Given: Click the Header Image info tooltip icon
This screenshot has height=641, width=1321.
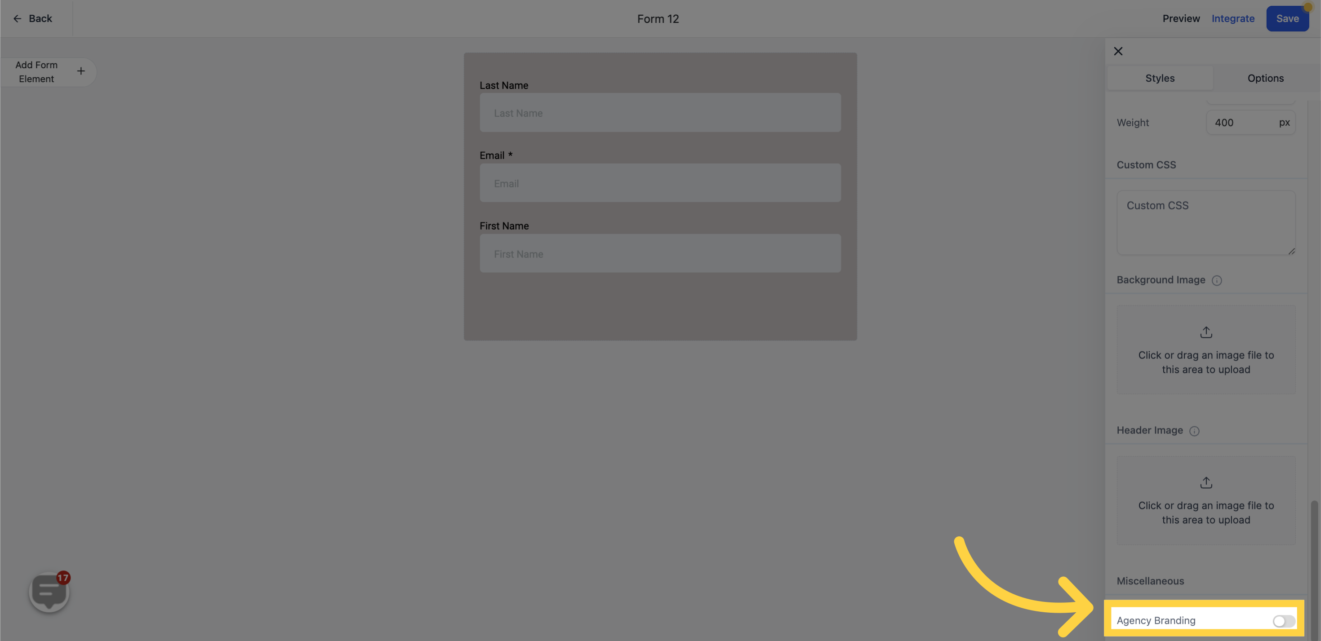Looking at the screenshot, I should coord(1195,430).
